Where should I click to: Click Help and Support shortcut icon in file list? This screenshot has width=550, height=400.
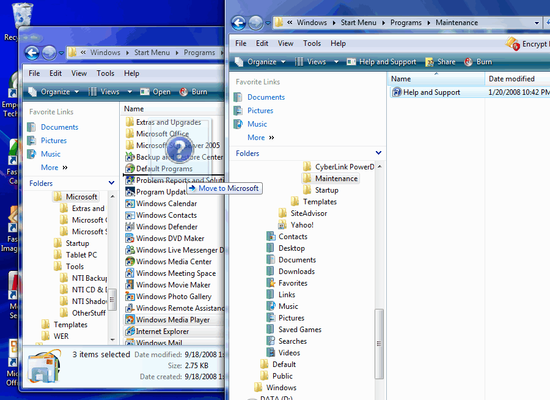tap(397, 92)
